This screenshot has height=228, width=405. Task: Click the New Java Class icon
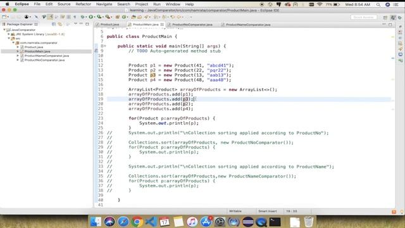click(124, 17)
